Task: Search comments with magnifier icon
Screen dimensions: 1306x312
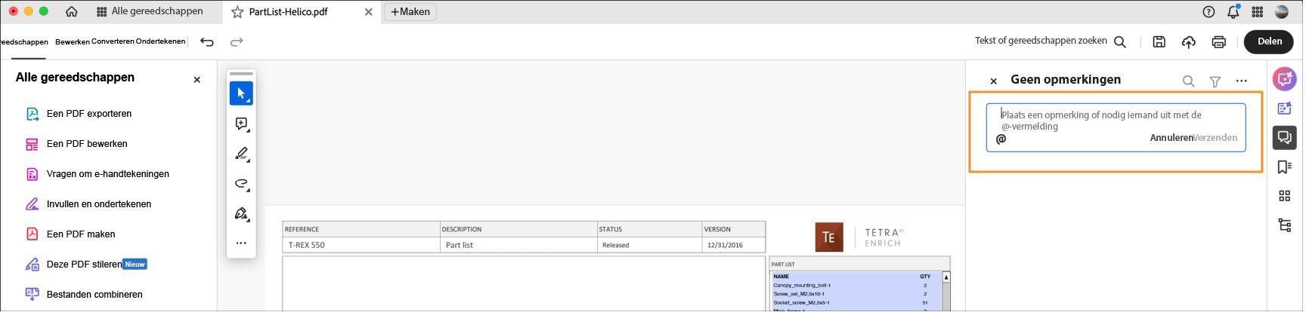Action: [1188, 81]
